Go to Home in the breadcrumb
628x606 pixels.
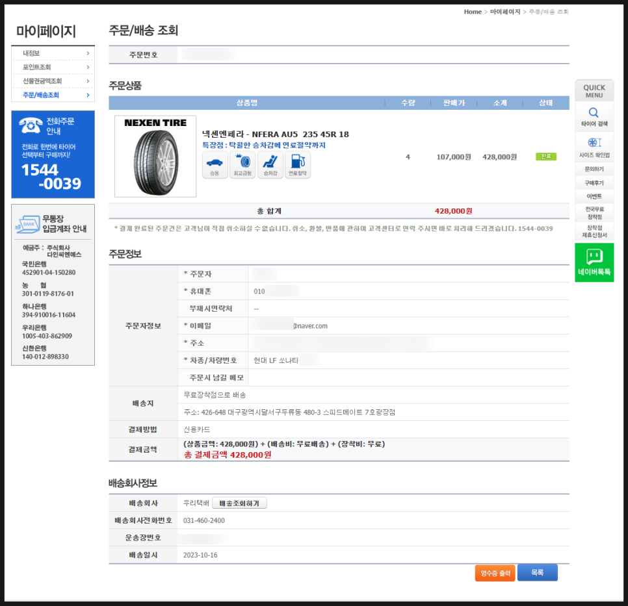473,12
